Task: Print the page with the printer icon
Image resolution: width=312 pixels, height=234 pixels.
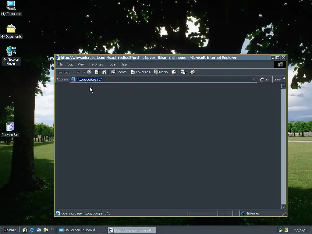Action: click(x=193, y=72)
